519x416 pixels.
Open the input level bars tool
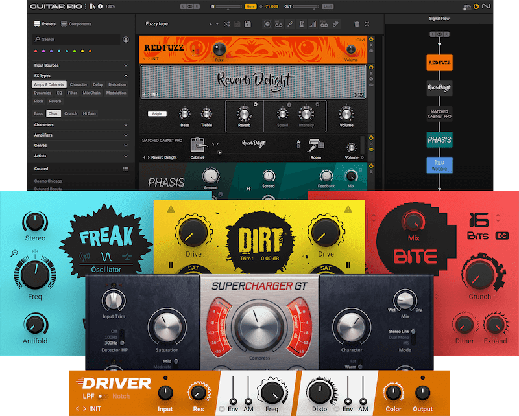(313, 24)
